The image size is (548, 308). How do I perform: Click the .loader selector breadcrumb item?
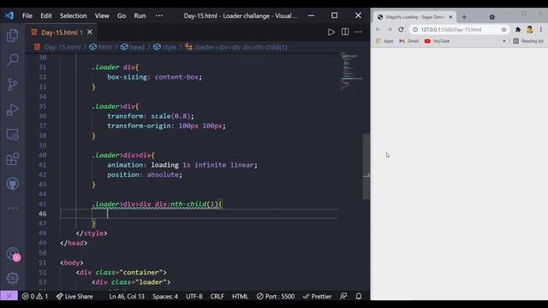236,47
